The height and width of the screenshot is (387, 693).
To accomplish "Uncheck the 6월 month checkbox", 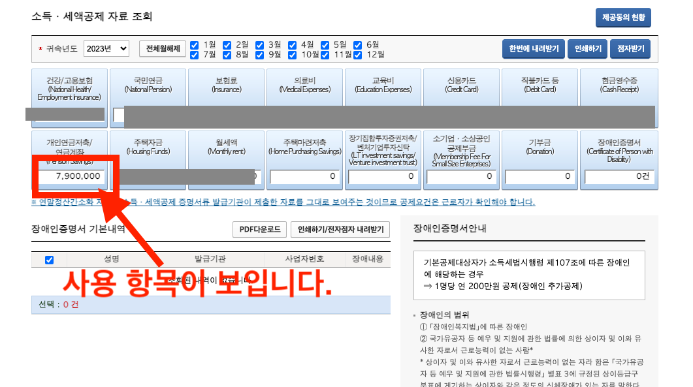I will click(x=357, y=45).
